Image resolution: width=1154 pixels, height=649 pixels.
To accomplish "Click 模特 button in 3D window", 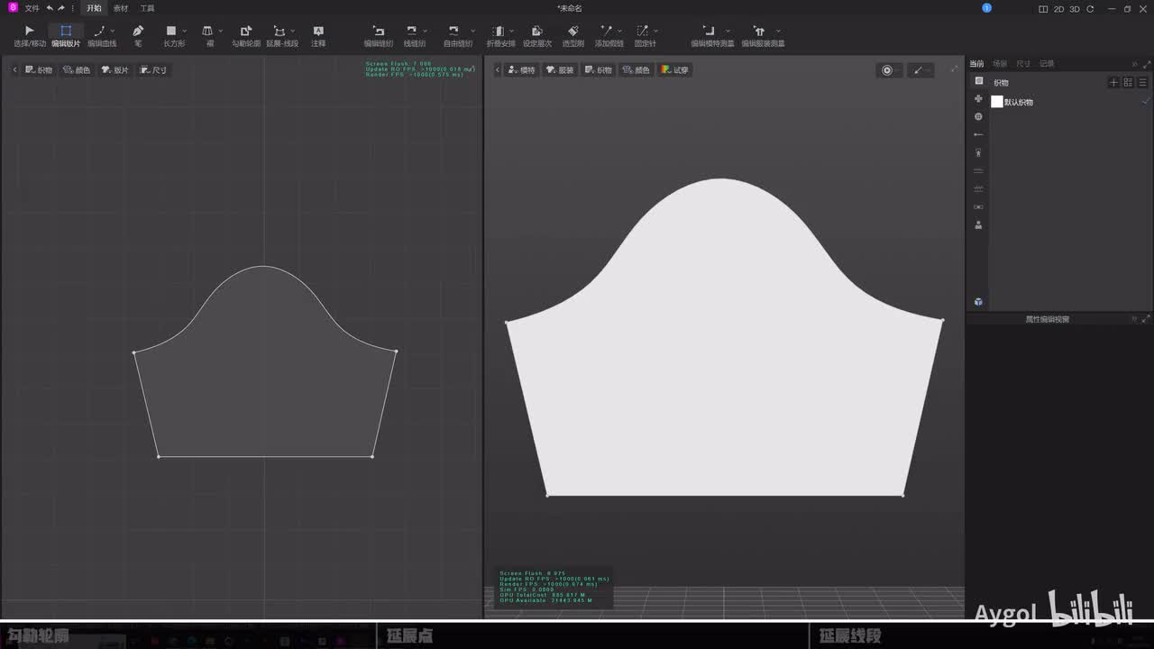I will point(521,69).
